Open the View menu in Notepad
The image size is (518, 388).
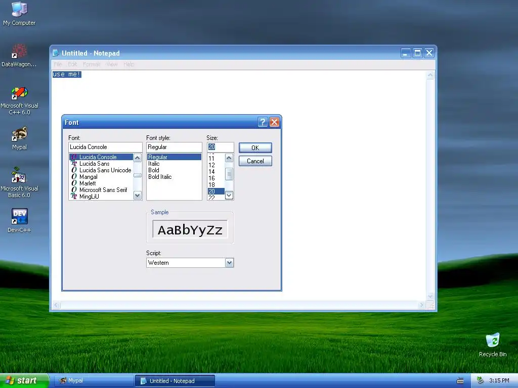(112, 64)
